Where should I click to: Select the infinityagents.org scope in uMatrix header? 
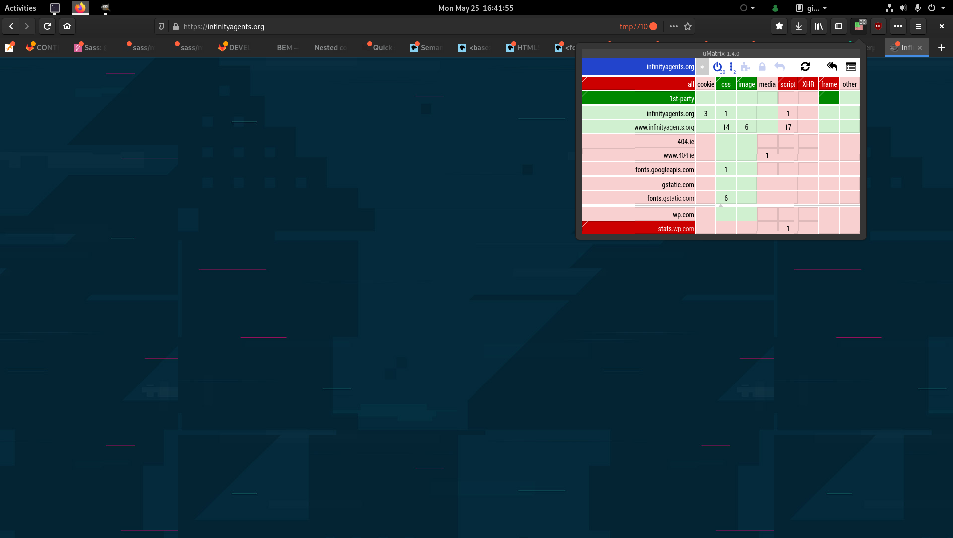(638, 67)
